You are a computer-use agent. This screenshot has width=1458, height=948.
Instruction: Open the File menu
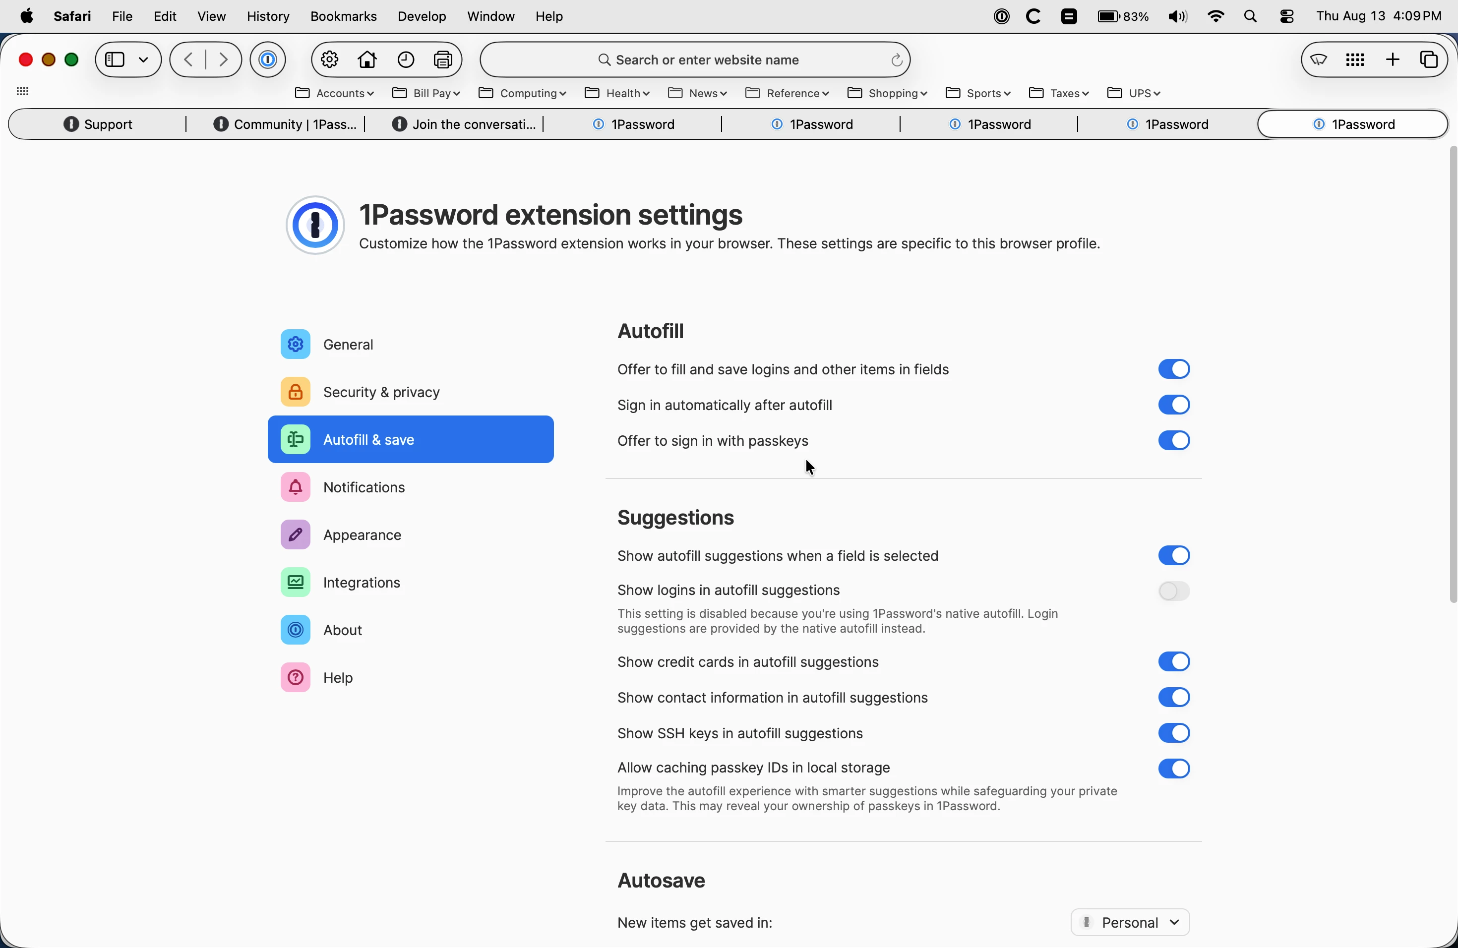(122, 16)
